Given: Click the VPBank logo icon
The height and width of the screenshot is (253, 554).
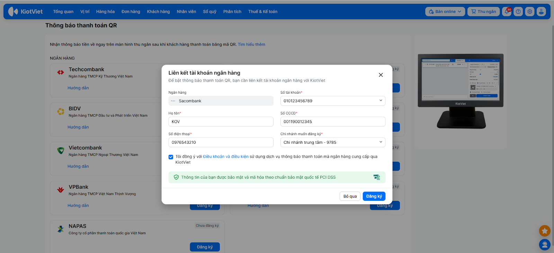Looking at the screenshot, I should click(x=61, y=190).
